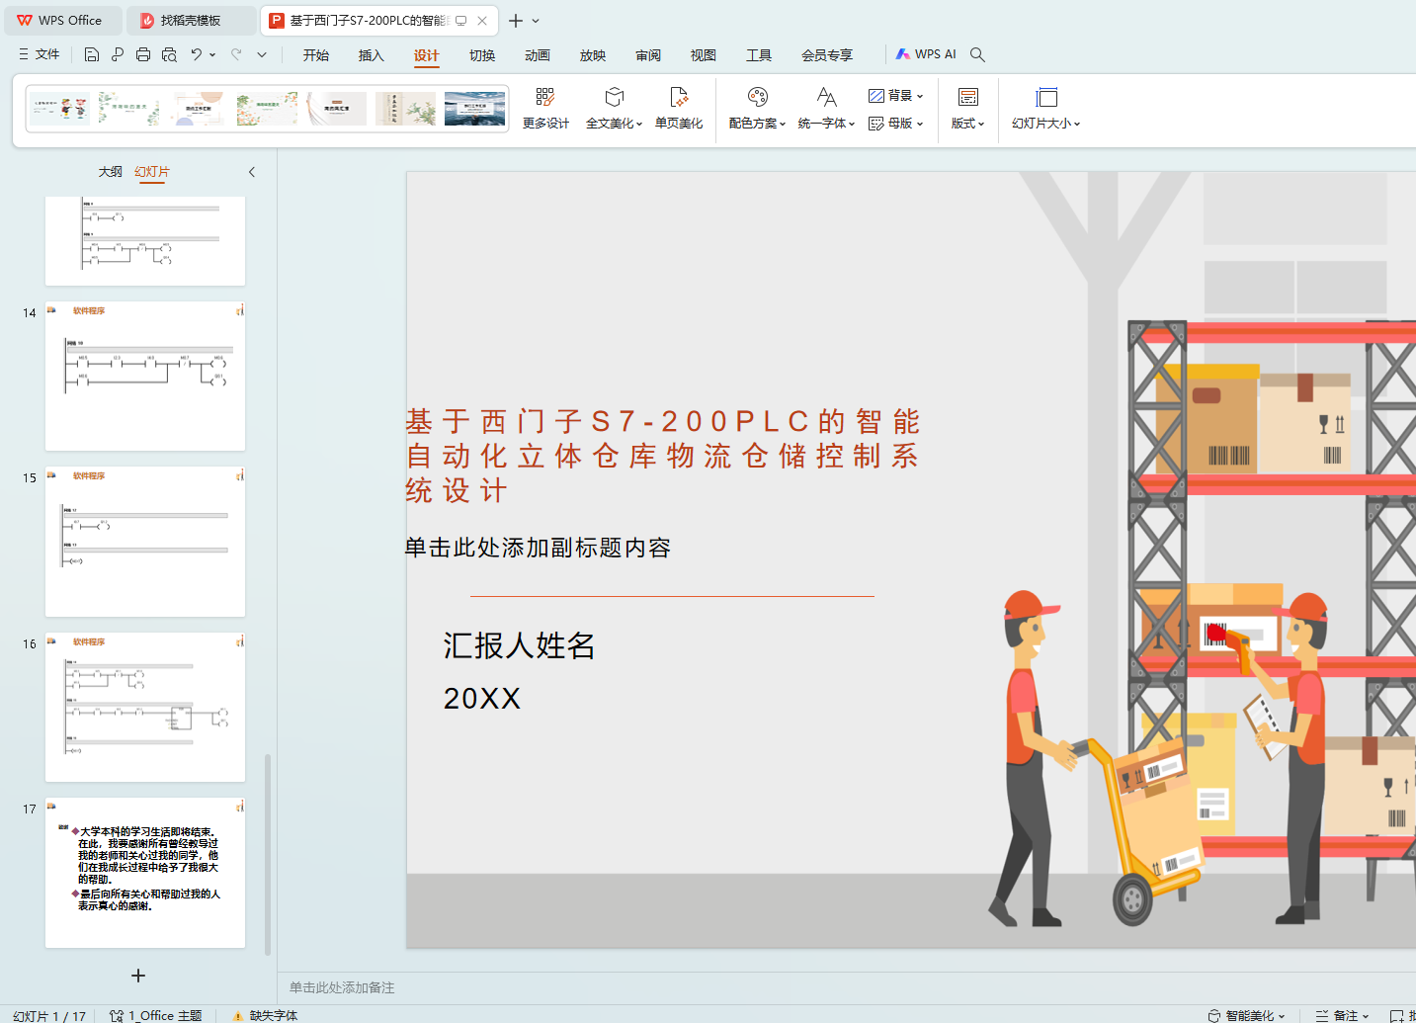Click the export icon beside the save icon
The image size is (1416, 1023).
pyautogui.click(x=118, y=54)
